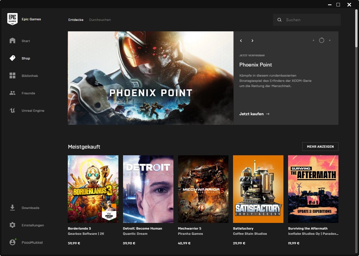Go to next carousel slide arrow
Screen dimensions: 359x256
252,41
